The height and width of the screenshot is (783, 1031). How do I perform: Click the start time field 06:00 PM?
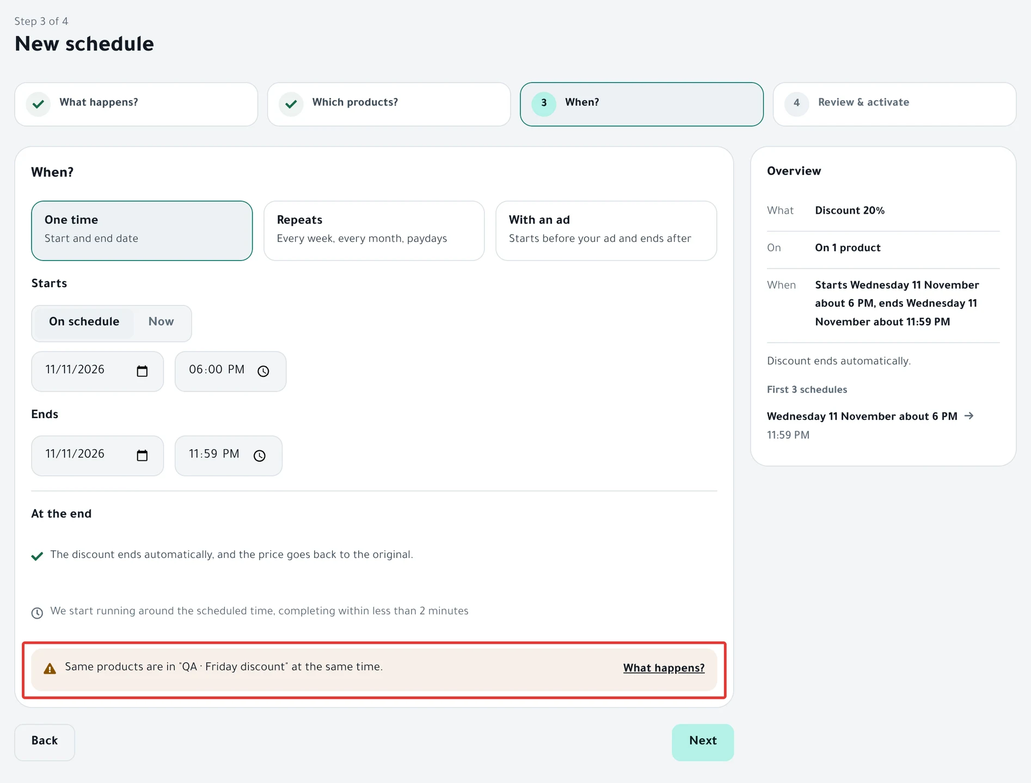pos(231,371)
